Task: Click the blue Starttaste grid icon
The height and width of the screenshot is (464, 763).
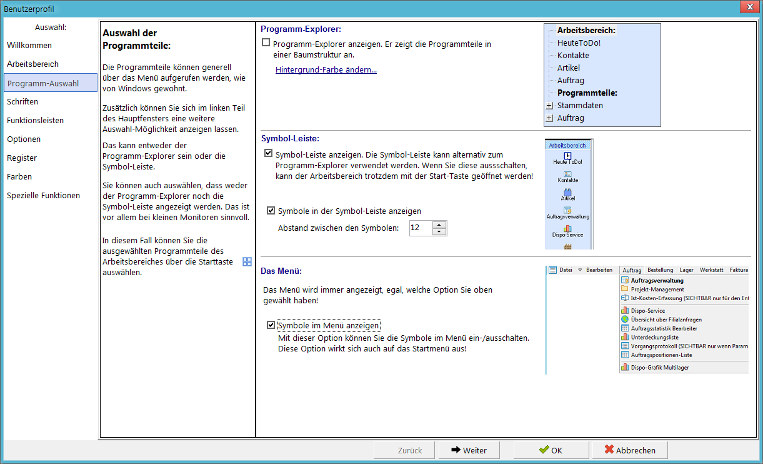Action: pyautogui.click(x=247, y=261)
